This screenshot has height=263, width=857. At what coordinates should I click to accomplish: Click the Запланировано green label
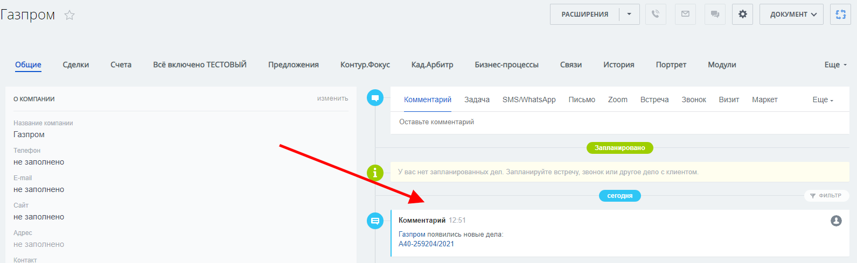point(619,148)
